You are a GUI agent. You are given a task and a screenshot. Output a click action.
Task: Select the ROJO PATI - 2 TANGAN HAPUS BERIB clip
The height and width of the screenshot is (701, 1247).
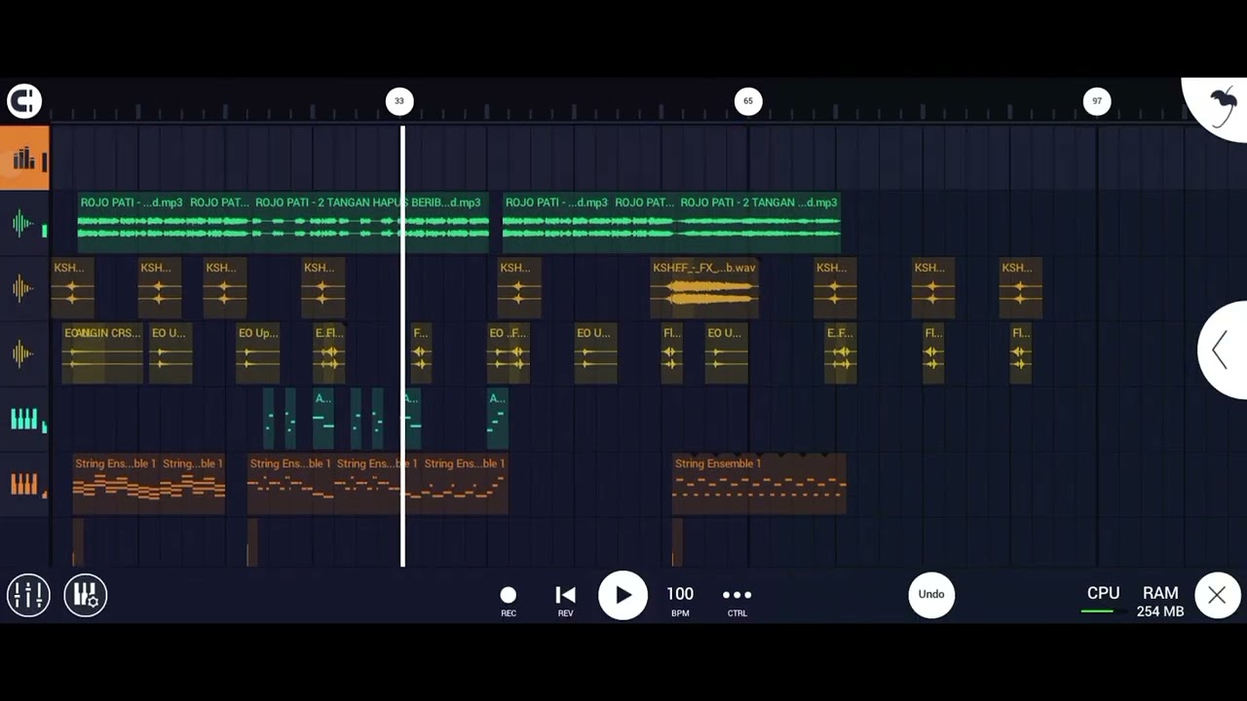tap(370, 223)
